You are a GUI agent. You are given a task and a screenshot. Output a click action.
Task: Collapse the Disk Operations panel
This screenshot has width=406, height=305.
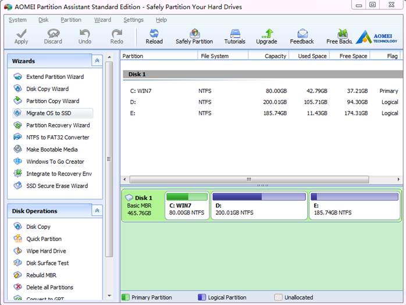pos(97,211)
